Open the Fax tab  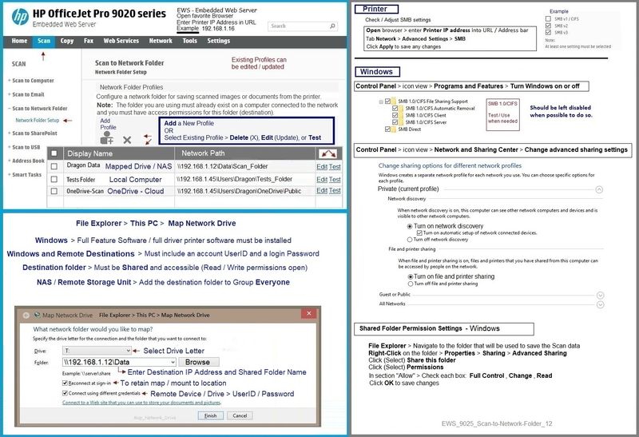click(x=89, y=41)
